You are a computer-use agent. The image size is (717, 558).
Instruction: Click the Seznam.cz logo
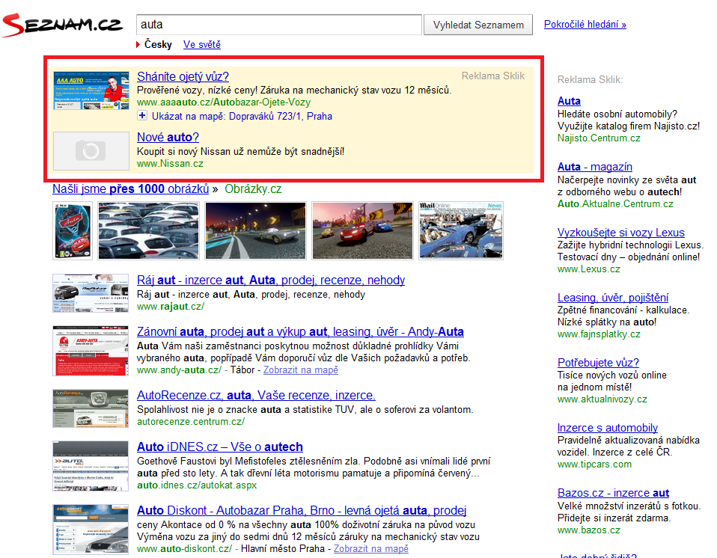tap(62, 25)
